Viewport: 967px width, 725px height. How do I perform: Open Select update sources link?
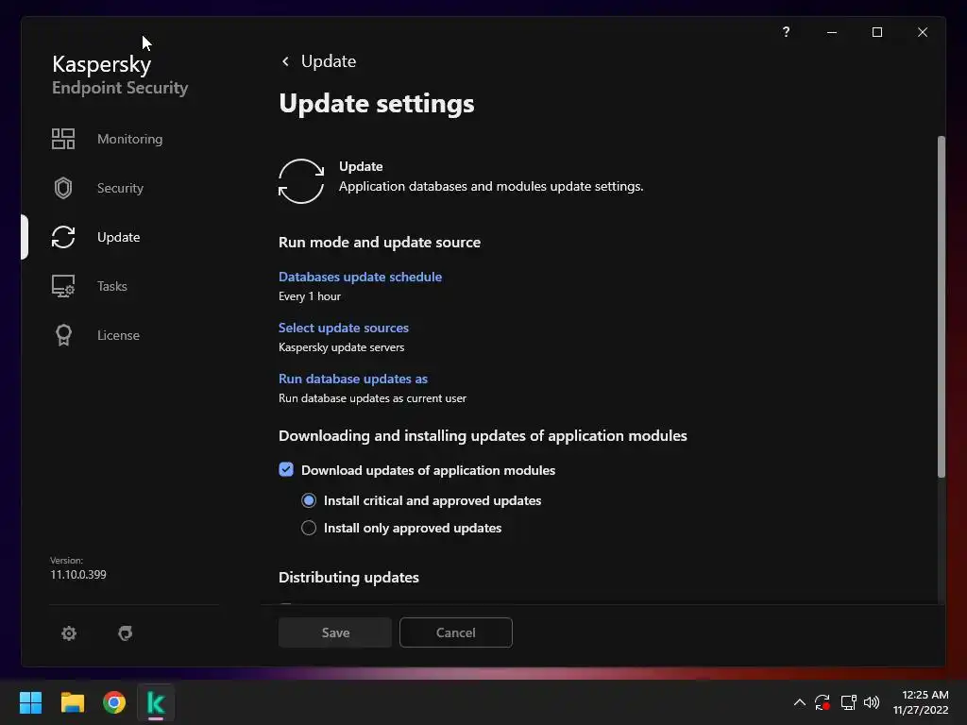point(344,328)
